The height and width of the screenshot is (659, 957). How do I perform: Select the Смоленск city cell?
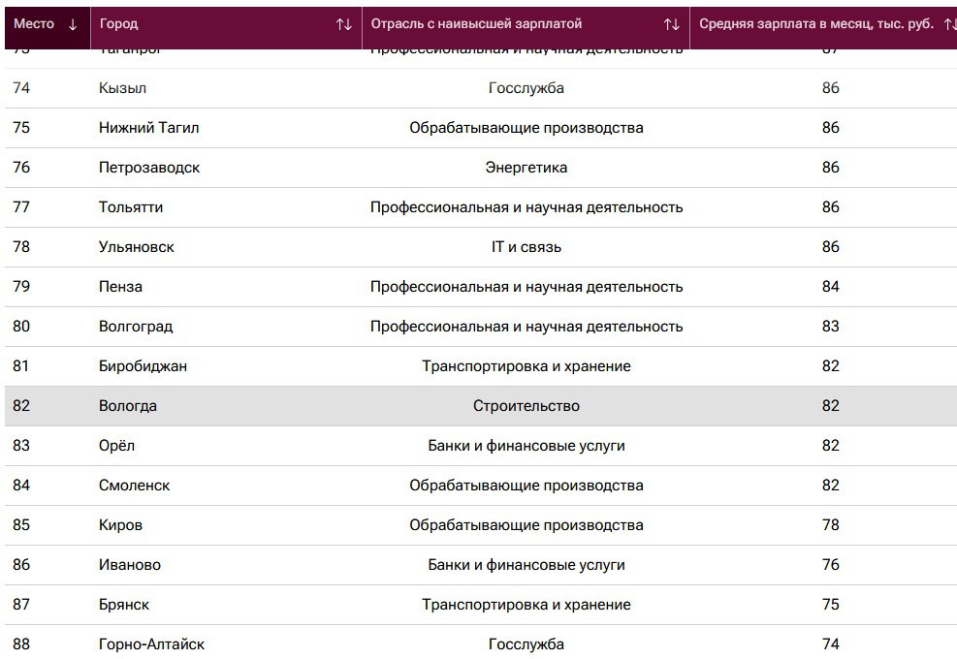(134, 485)
